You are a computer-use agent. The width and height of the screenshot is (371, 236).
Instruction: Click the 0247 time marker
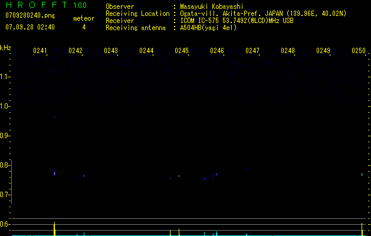tap(252, 51)
